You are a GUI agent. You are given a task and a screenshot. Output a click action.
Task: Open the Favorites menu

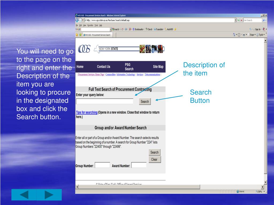tap(90, 25)
